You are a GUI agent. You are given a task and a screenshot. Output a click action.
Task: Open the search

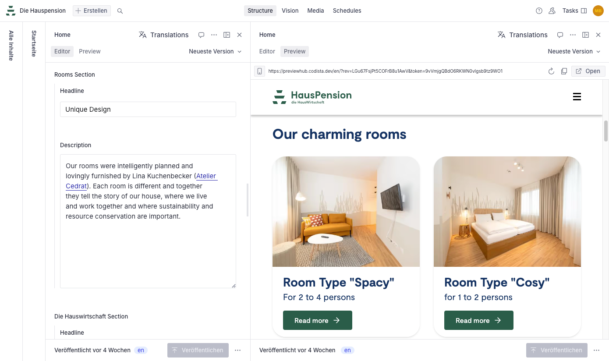coord(120,11)
